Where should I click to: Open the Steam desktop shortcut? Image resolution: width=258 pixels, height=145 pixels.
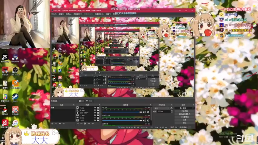point(15,98)
